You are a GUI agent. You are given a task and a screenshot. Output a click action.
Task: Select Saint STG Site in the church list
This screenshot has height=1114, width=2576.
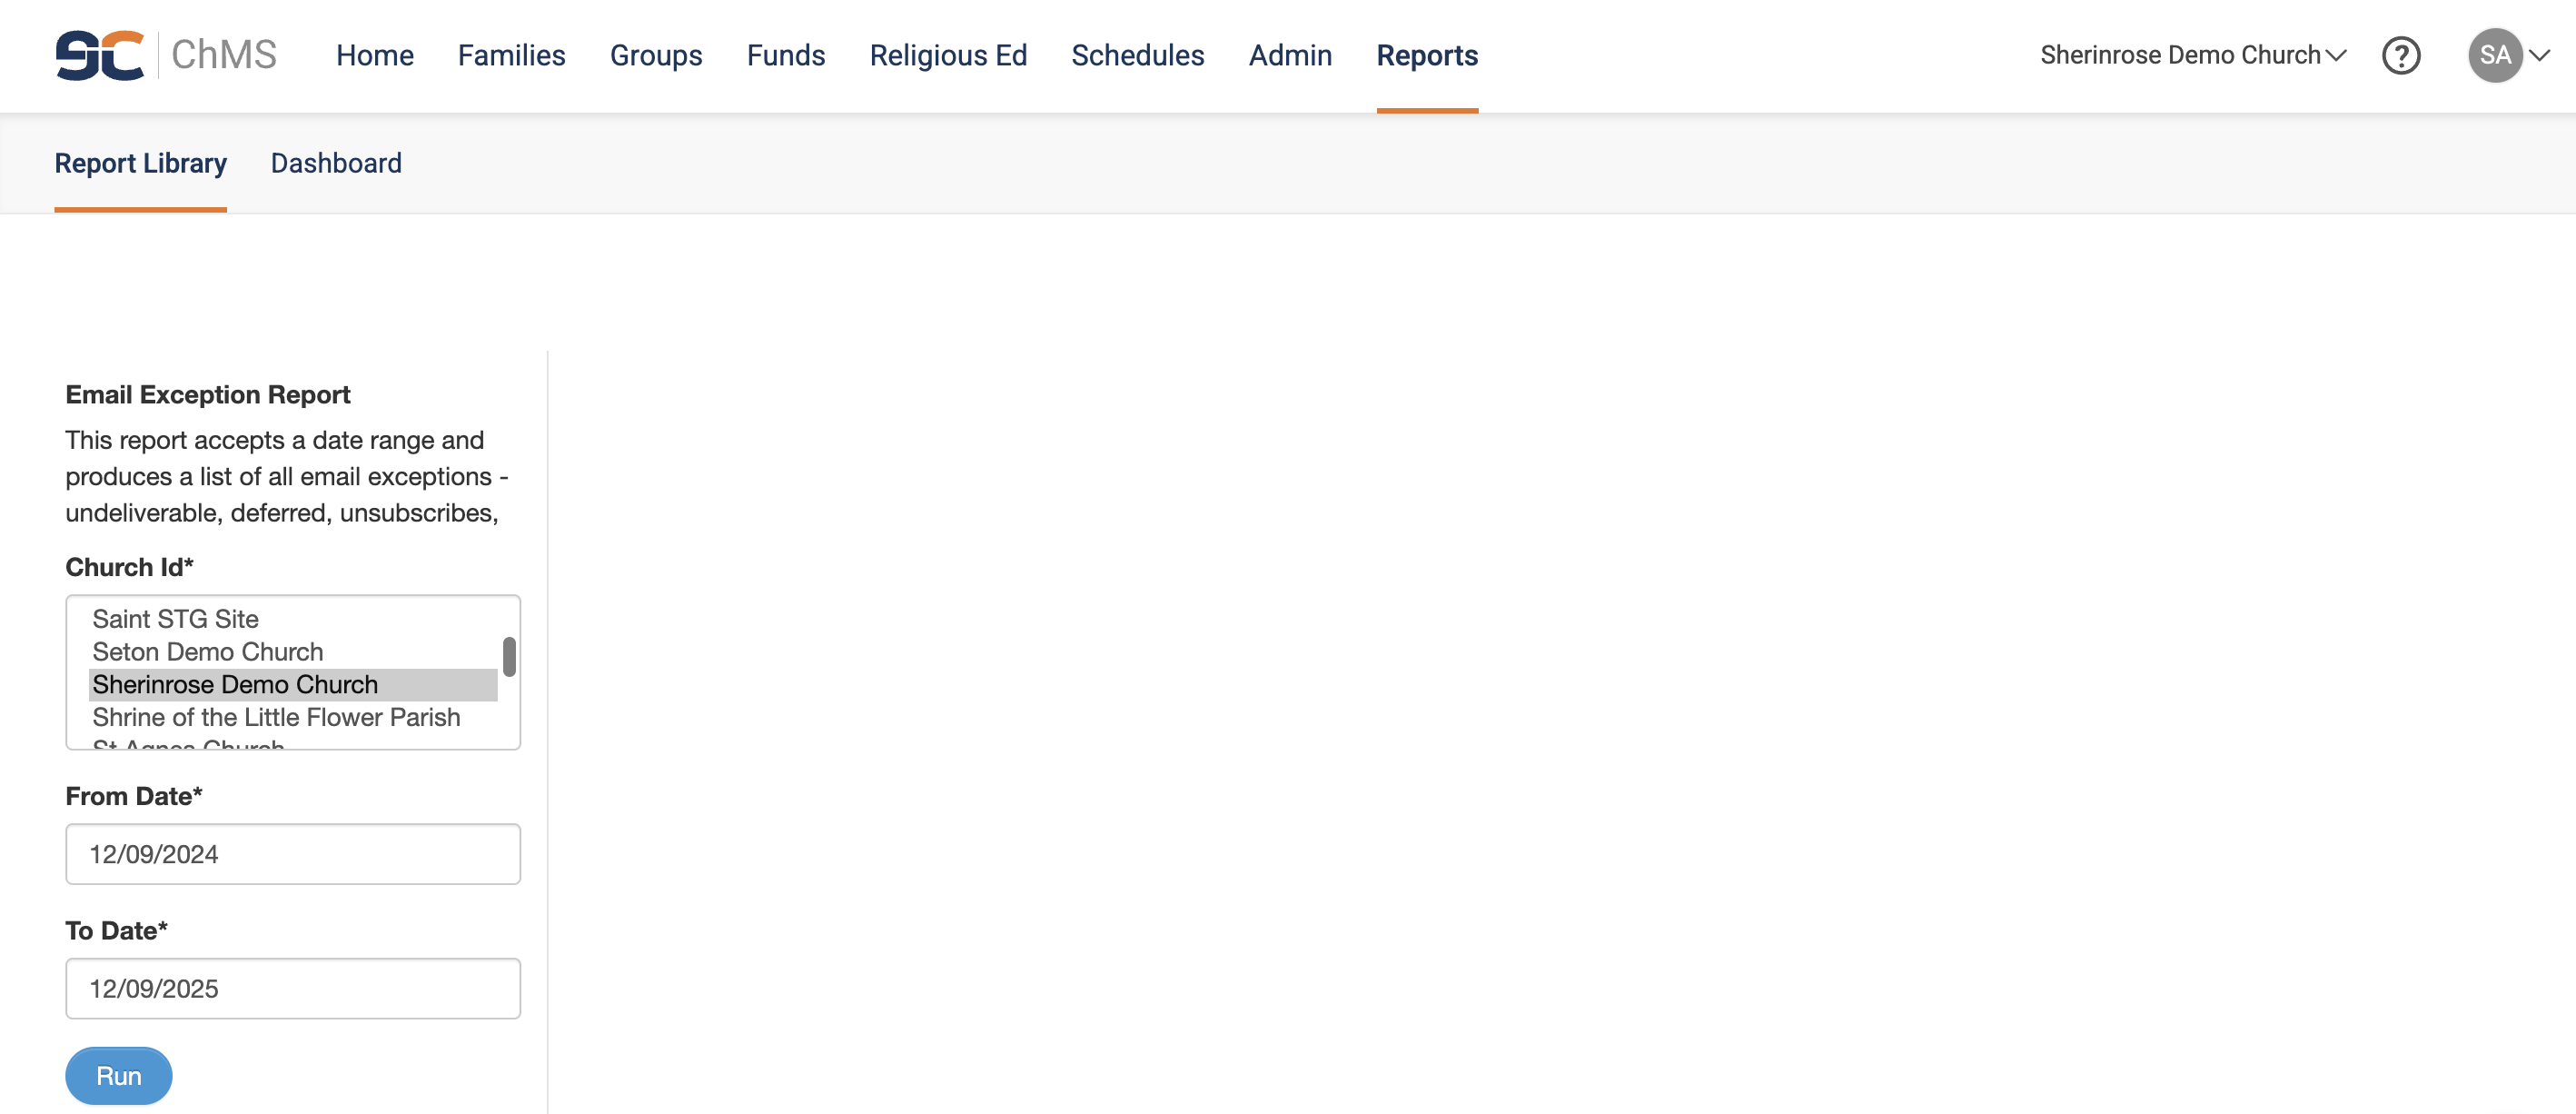(x=175, y=619)
